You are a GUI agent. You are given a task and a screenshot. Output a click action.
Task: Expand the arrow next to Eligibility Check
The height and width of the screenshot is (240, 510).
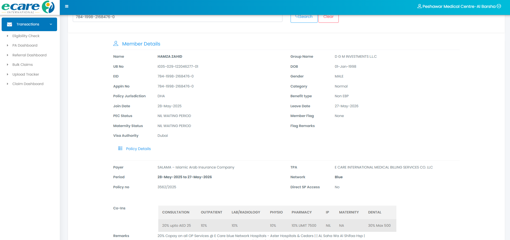(x=8, y=36)
